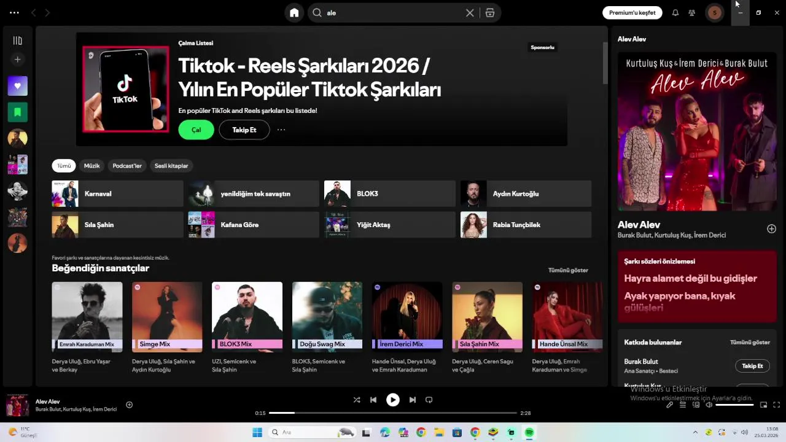Screen dimensions: 786x442
Task: Create a new playlist with plus icon
Action: (17, 60)
